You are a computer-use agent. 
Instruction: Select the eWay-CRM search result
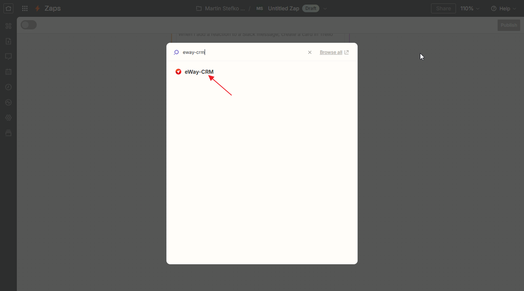[261, 72]
